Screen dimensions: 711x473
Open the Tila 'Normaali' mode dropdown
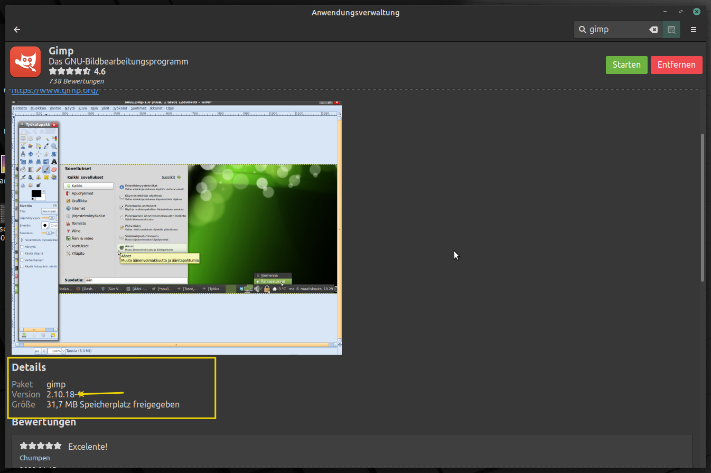pyautogui.click(x=49, y=211)
